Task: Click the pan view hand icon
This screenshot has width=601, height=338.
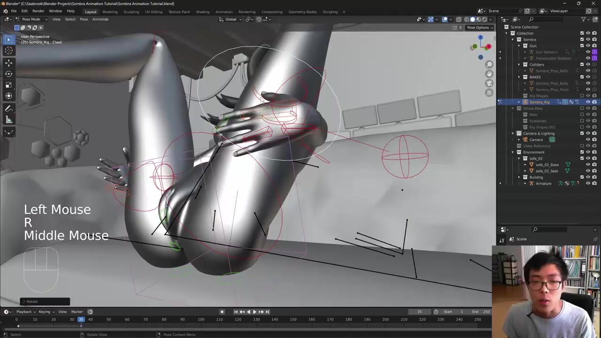Action: 489,74
